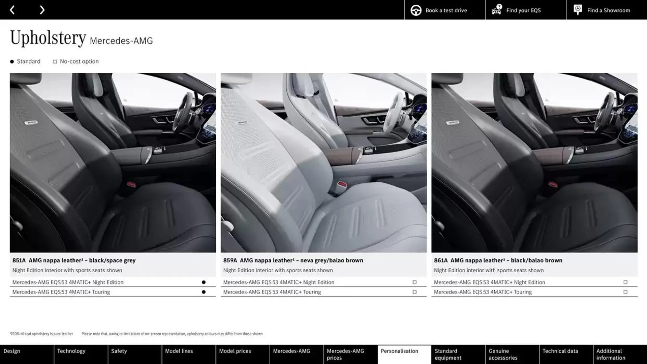
Task: Click the Personalisation tab at bottom
Action: (399, 354)
